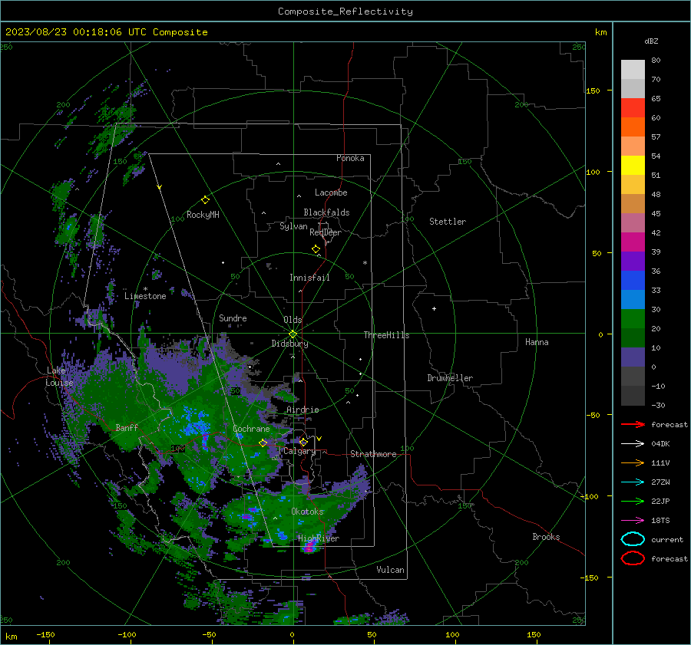This screenshot has width=691, height=645.
Task: Click the Brooks city label
Action: [546, 537]
